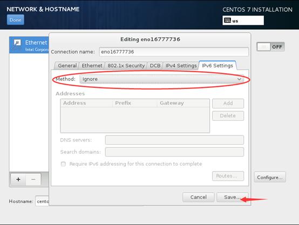
Task: Edit the Connection name field
Action: [x=174, y=52]
